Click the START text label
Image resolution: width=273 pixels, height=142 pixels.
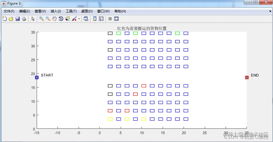coord(47,75)
